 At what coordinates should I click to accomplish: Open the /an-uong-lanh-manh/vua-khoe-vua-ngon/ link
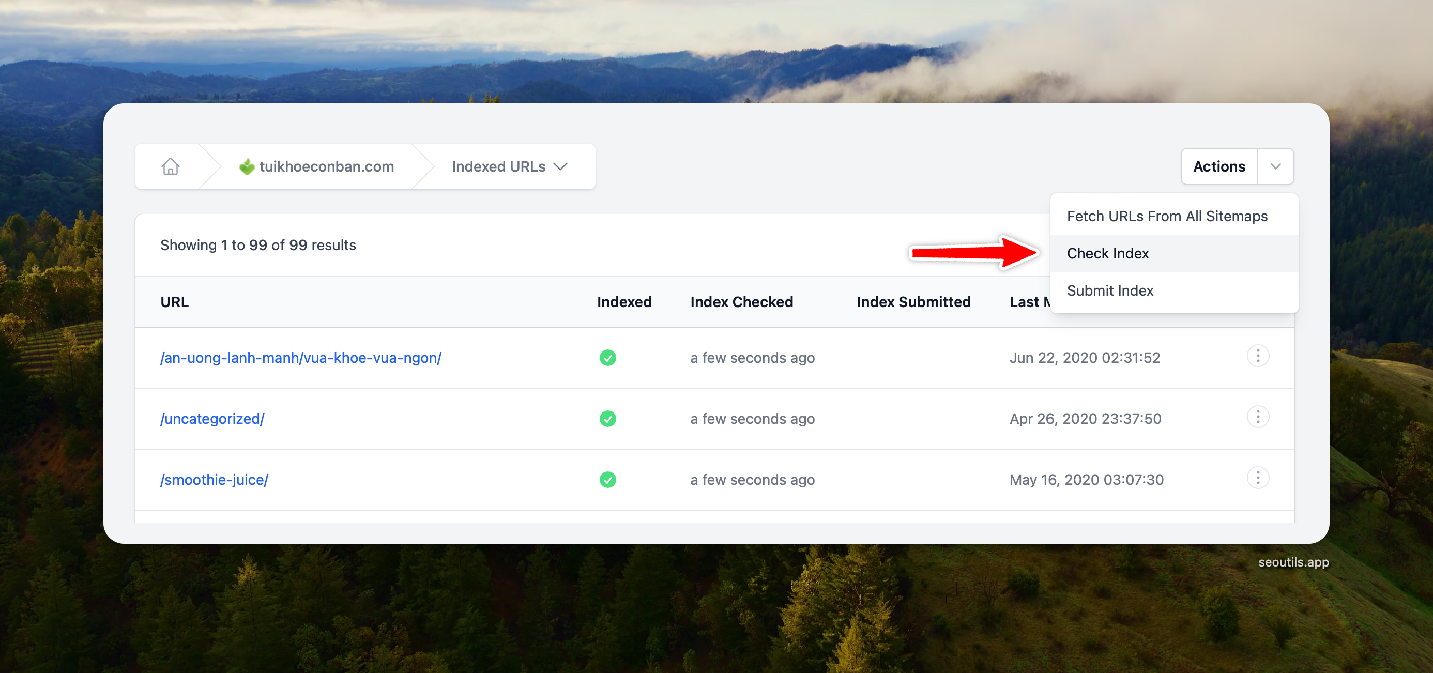point(300,358)
